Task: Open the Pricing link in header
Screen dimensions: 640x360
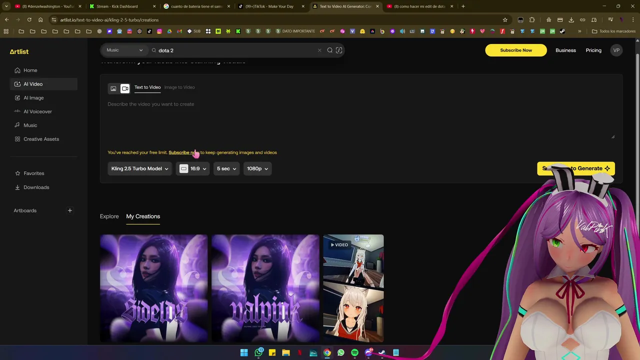Action: (593, 50)
